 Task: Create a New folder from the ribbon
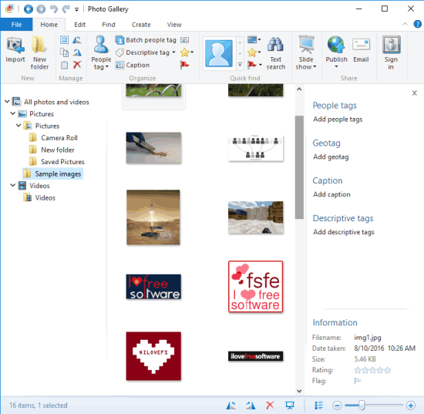pyautogui.click(x=39, y=53)
